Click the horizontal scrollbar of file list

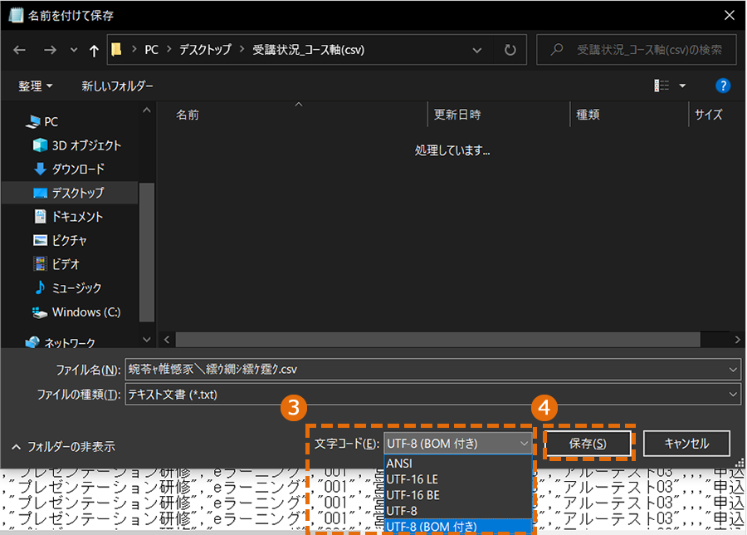coord(437,340)
